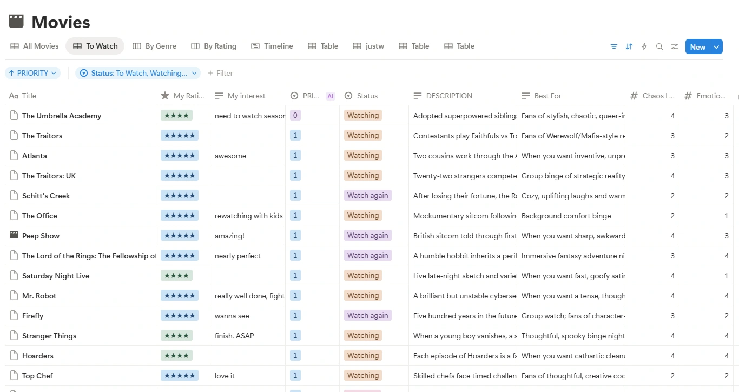739x392 pixels.
Task: Click the AI badge on PRI column
Action: tap(330, 96)
